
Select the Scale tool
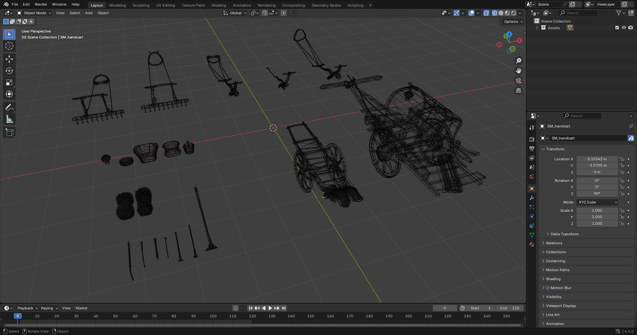coord(9,82)
